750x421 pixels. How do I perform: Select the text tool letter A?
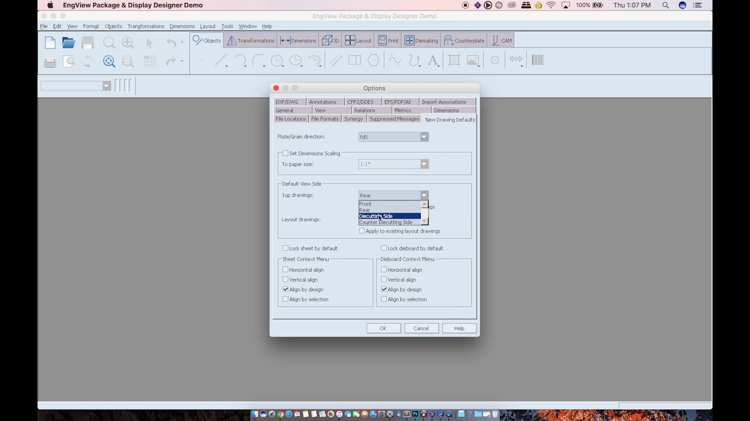pos(433,60)
